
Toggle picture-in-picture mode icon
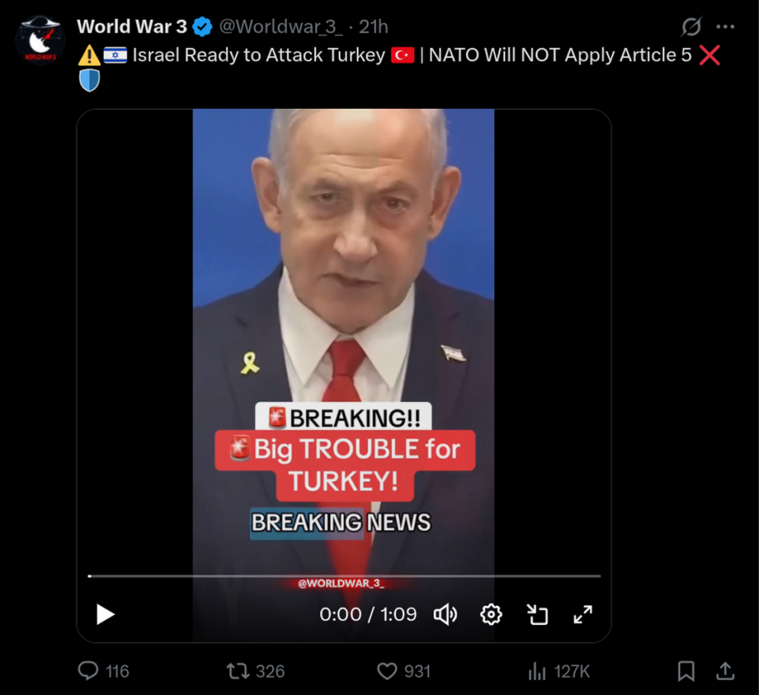click(x=537, y=614)
